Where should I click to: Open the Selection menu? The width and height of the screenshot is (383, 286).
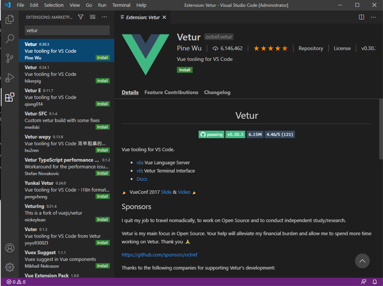point(54,5)
